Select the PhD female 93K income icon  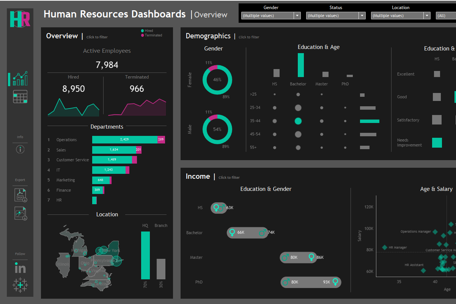coord(335,282)
